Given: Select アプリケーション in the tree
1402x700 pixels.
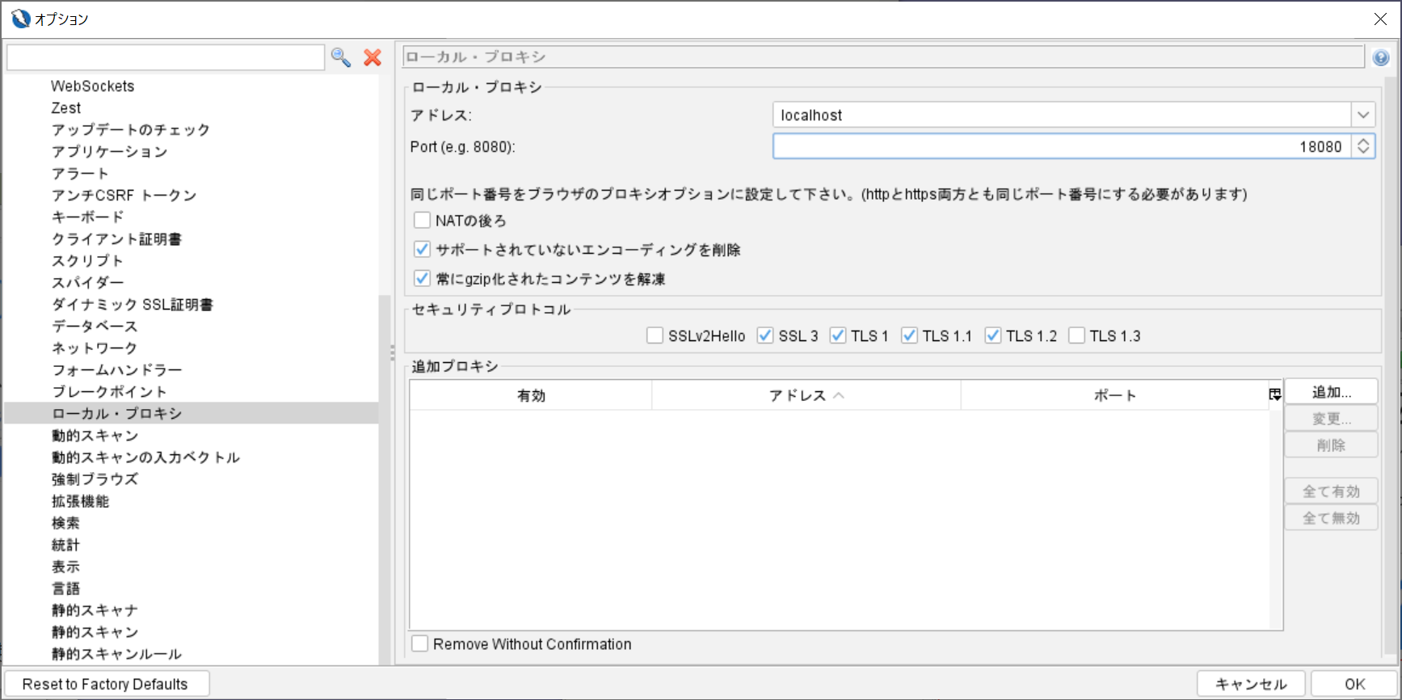Looking at the screenshot, I should (109, 151).
